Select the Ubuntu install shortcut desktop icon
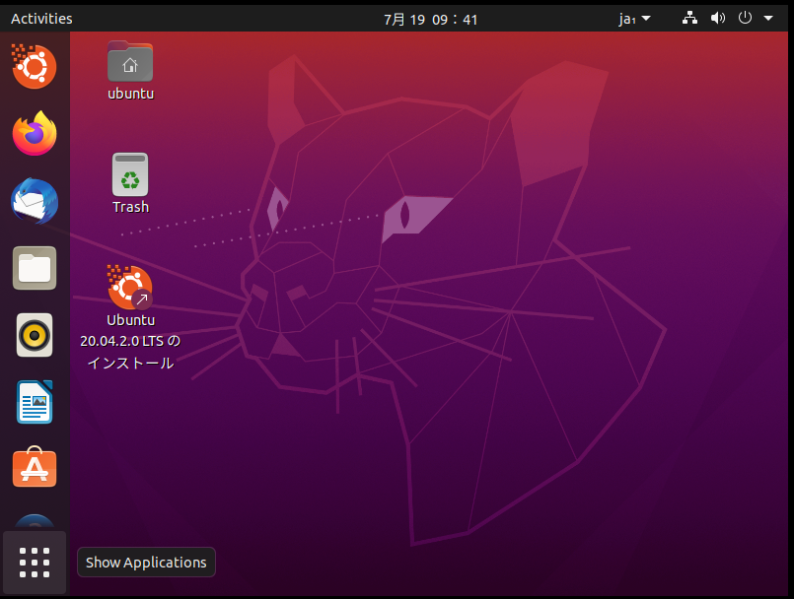This screenshot has width=794, height=599. tap(130, 287)
